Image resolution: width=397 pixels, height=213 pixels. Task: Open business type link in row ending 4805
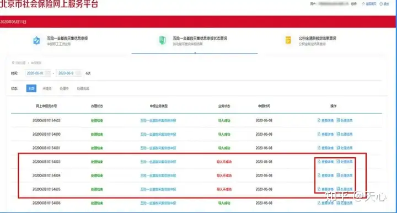[158, 189]
